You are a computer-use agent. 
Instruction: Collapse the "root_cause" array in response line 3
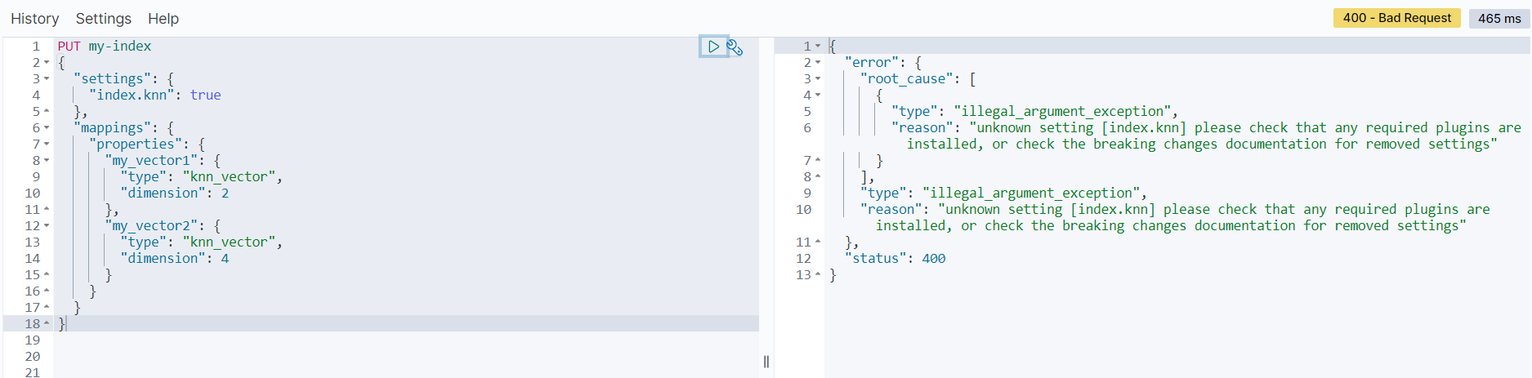tap(818, 79)
